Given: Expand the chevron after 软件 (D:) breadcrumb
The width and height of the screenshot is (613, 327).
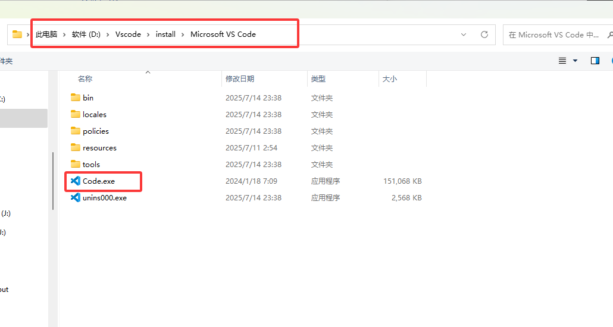Looking at the screenshot, I should pos(108,34).
